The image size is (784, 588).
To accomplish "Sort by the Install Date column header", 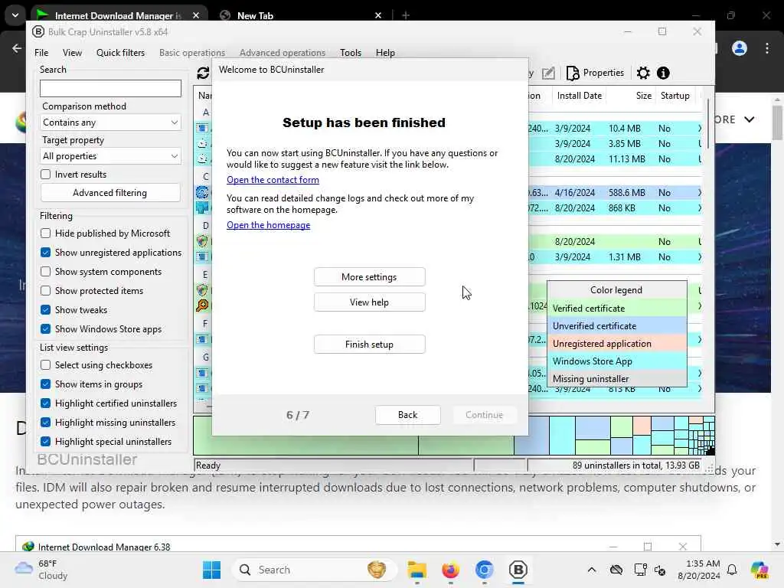I will pos(579,96).
